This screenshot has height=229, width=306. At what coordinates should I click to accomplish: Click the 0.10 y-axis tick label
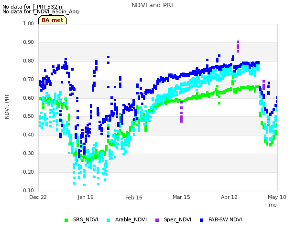[29, 190]
